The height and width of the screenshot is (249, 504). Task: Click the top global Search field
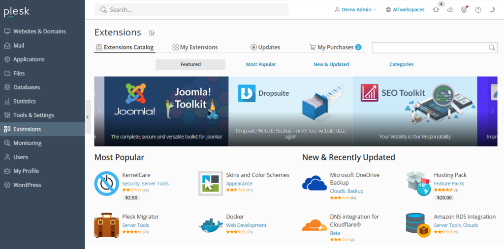[191, 10]
